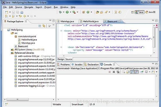This screenshot has width=161, height=107.
Task: Click the Terminate square icon in Console
Action: [110, 72]
